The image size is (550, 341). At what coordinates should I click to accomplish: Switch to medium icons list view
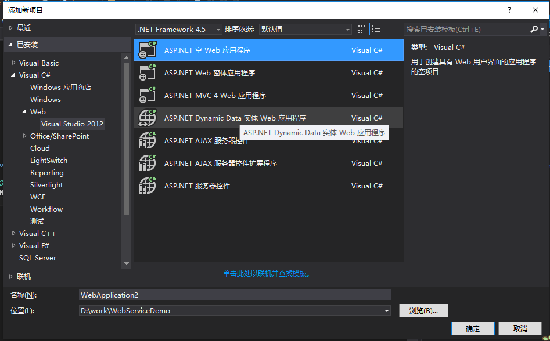coord(376,29)
